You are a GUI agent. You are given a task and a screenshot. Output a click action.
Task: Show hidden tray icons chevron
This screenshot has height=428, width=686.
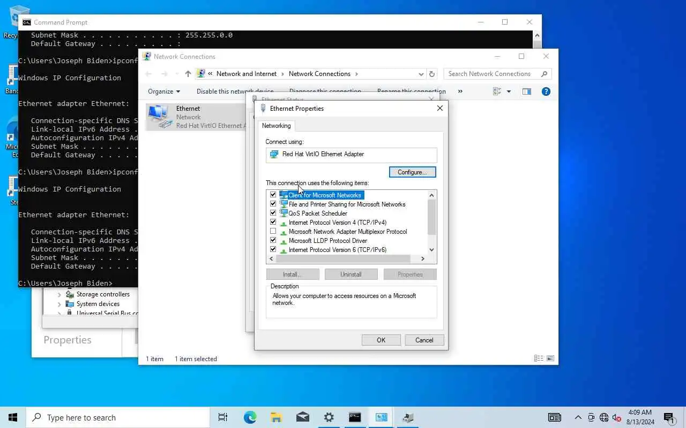click(x=578, y=417)
